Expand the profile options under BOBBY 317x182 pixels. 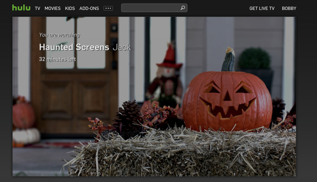point(289,8)
